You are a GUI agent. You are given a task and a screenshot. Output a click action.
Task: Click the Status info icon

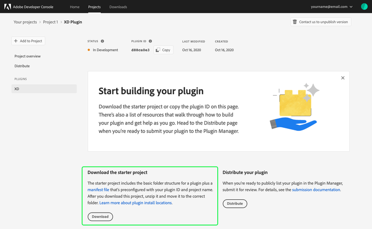pyautogui.click(x=103, y=41)
